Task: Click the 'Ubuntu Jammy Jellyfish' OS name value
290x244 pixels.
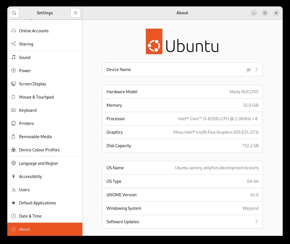Action: coord(217,168)
